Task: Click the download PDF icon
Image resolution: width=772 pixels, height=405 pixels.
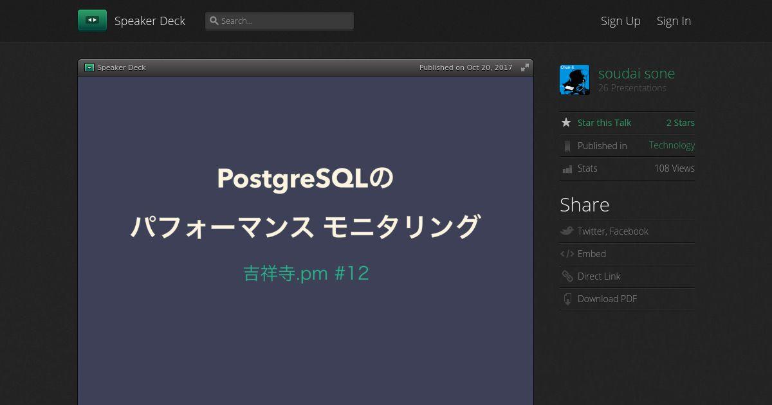Action: point(567,299)
